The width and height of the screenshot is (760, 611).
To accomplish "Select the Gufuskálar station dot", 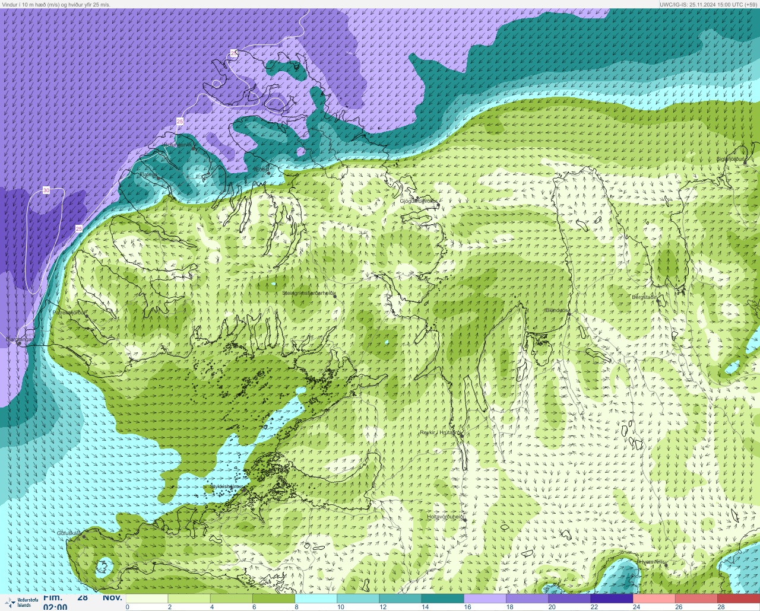I will [x=84, y=537].
